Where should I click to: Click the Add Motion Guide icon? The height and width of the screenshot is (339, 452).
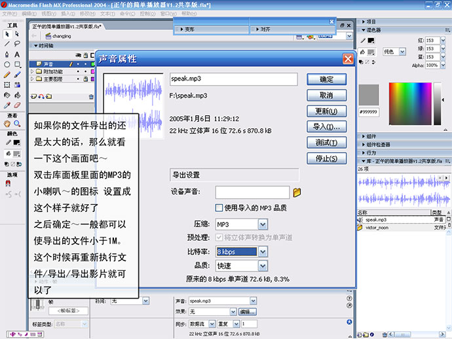pyautogui.click(x=41, y=96)
